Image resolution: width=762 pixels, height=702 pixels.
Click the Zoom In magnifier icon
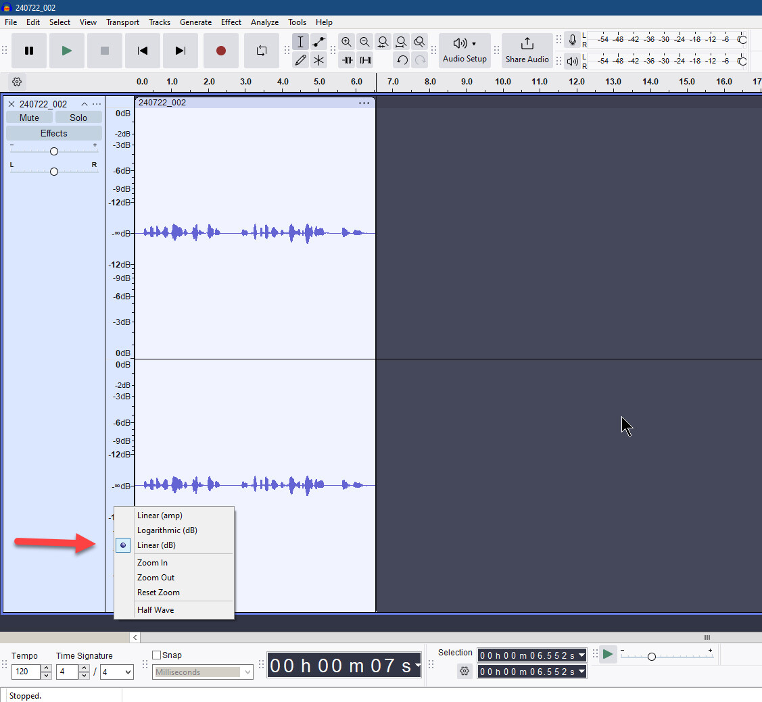click(347, 42)
